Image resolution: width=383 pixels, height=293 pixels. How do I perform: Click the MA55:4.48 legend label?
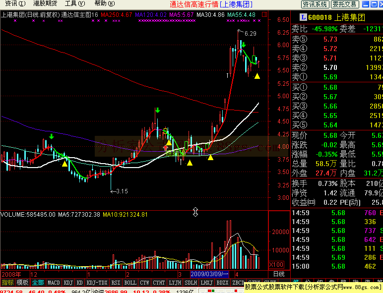tap(241, 15)
